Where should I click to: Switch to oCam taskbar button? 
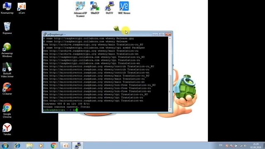[65, 145]
